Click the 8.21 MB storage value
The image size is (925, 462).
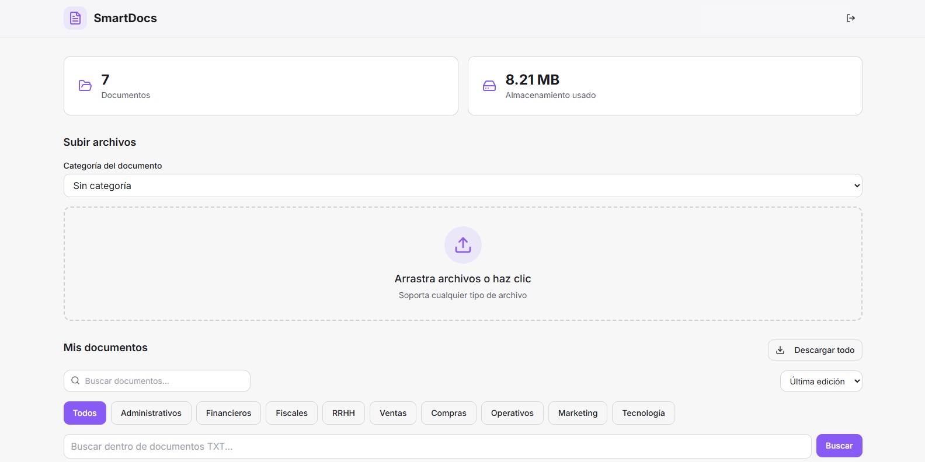pyautogui.click(x=533, y=79)
